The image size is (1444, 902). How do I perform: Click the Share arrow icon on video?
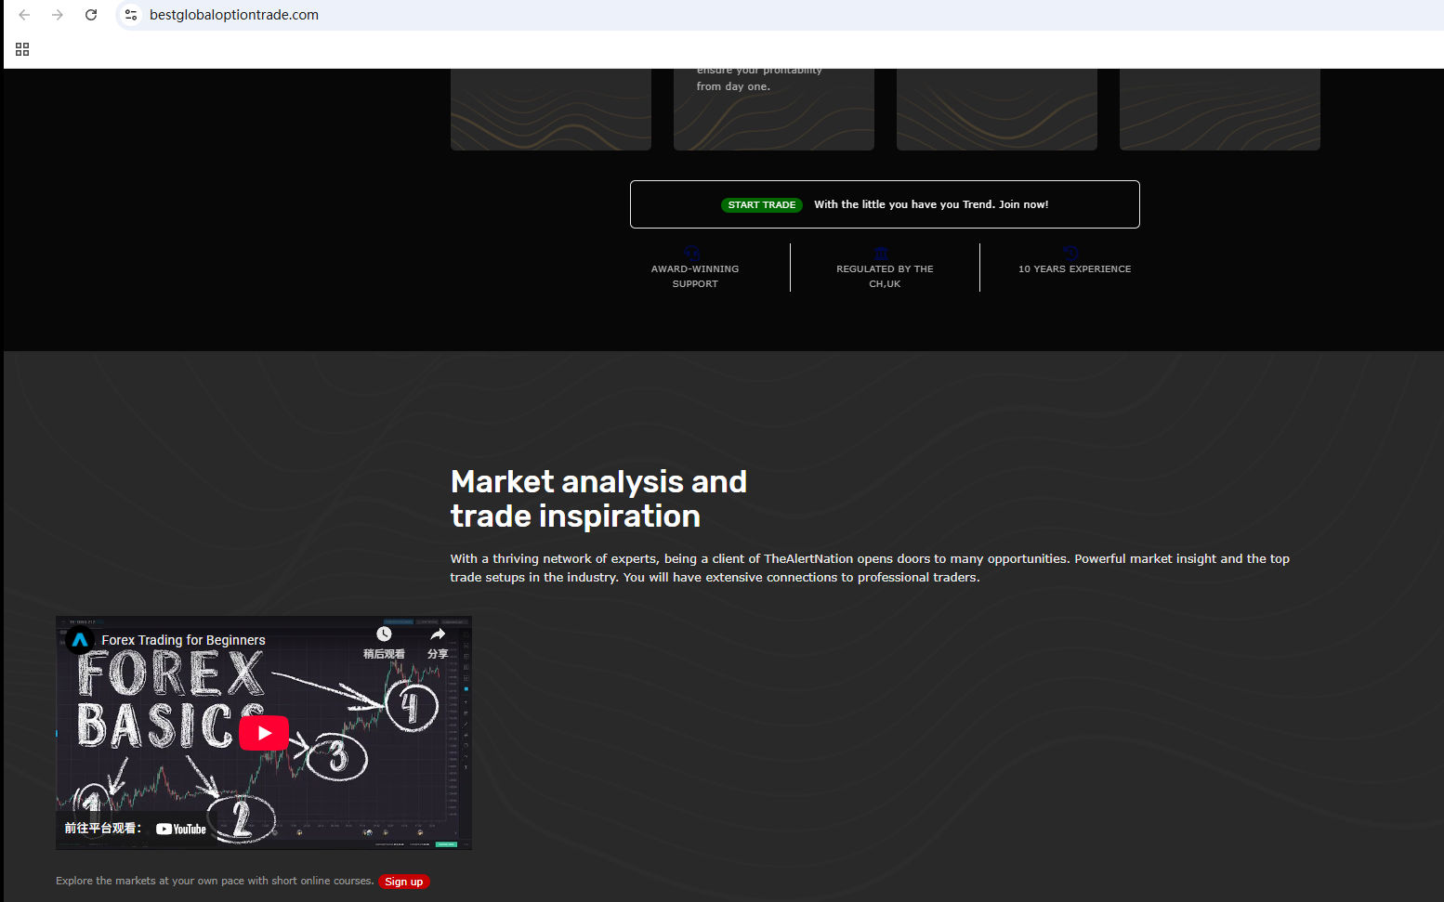pos(438,634)
